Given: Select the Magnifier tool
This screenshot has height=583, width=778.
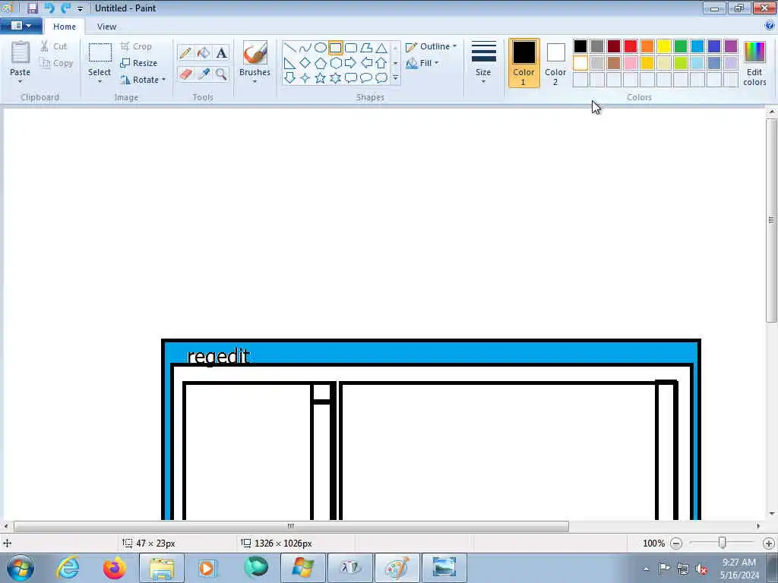Looking at the screenshot, I should pos(221,74).
